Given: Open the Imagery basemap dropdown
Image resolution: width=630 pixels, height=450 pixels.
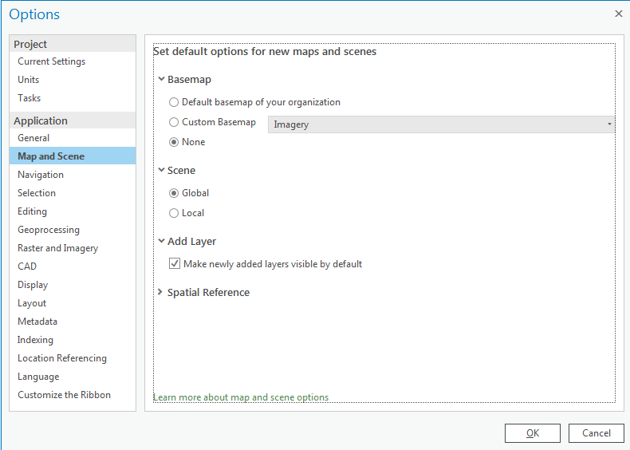Looking at the screenshot, I should [441, 124].
